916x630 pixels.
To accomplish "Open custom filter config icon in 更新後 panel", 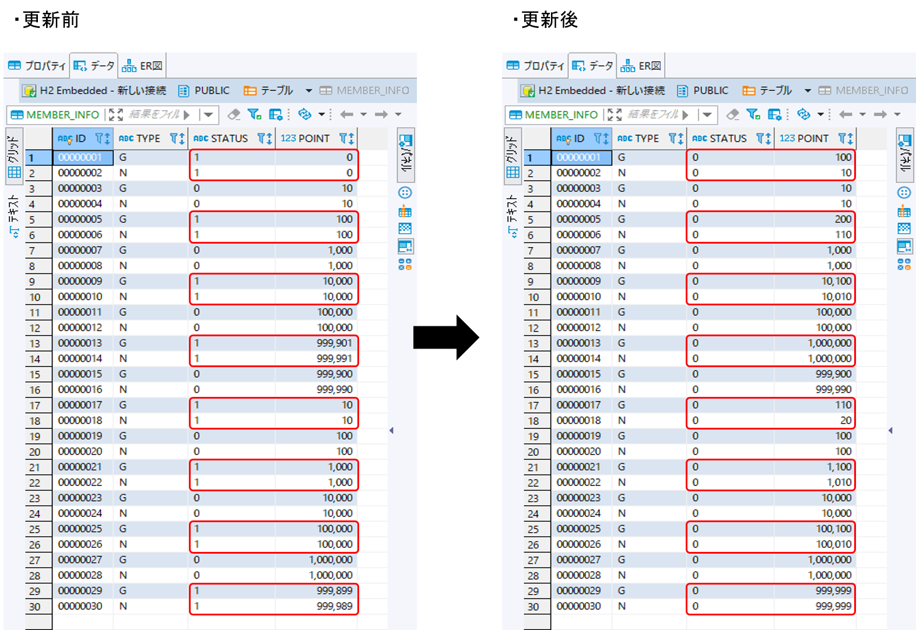I will coord(775,114).
